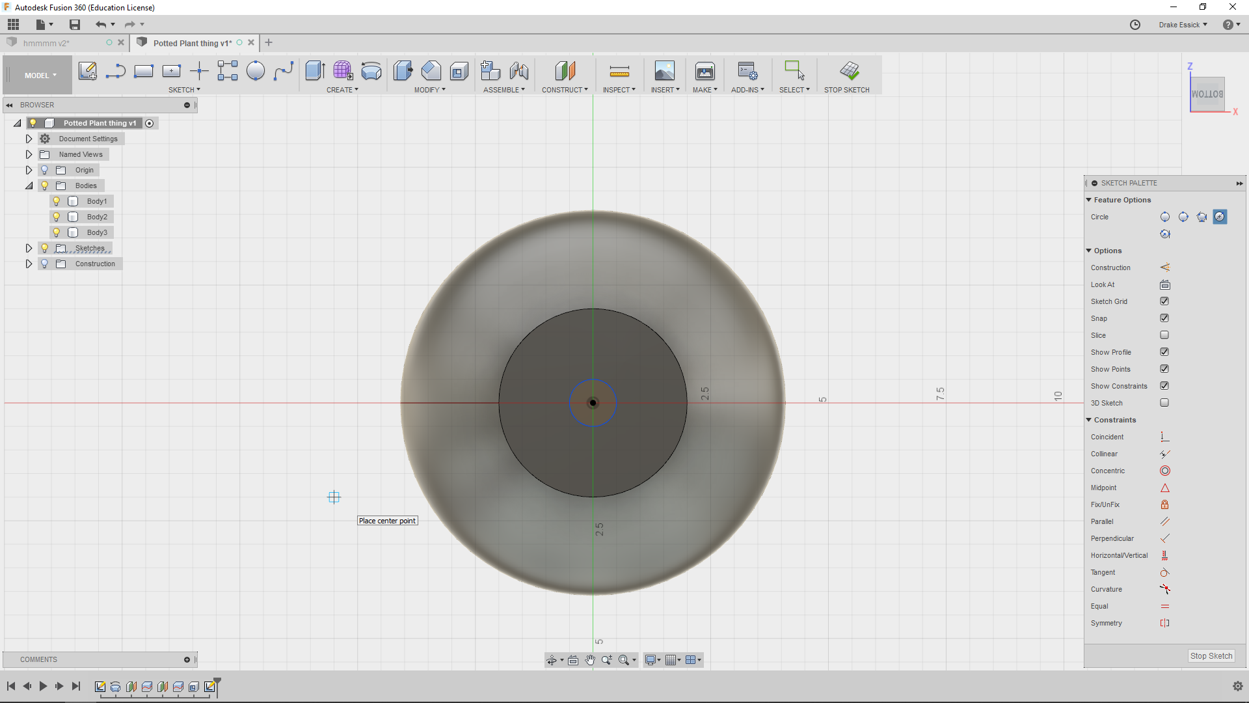Open the Job Status clock icon
The height and width of the screenshot is (703, 1249).
(x=1135, y=25)
